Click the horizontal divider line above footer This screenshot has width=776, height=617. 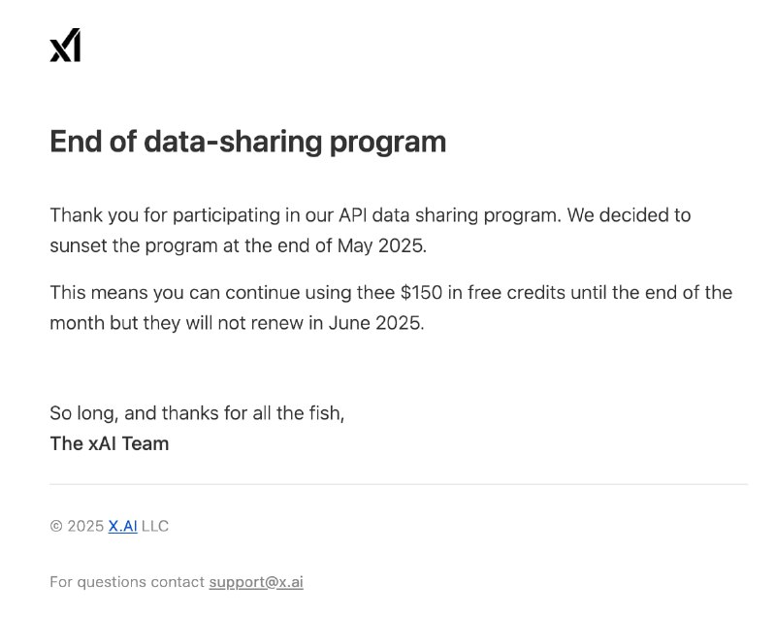pyautogui.click(x=399, y=484)
